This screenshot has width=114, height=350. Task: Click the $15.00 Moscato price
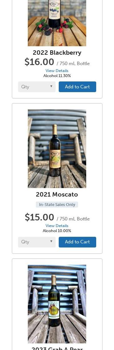coord(39,217)
